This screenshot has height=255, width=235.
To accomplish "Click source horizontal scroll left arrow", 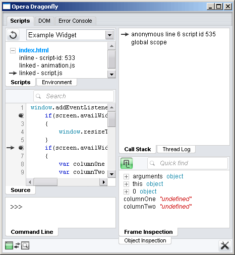I will coord(30,182).
